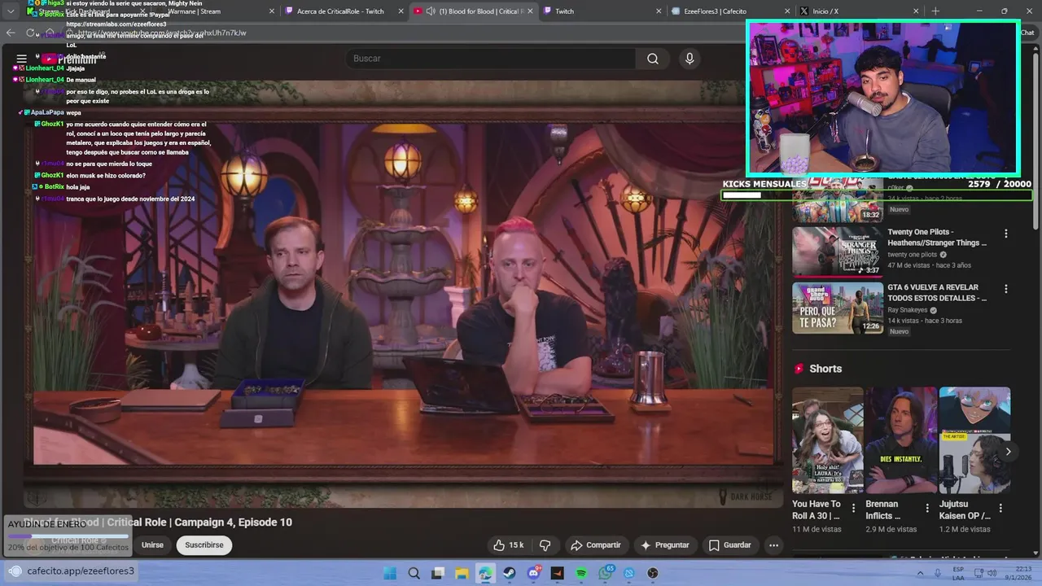The image size is (1042, 586).
Task: Open 'GTA 6 VUELVE A REVELAR' thumbnail
Action: point(838,308)
